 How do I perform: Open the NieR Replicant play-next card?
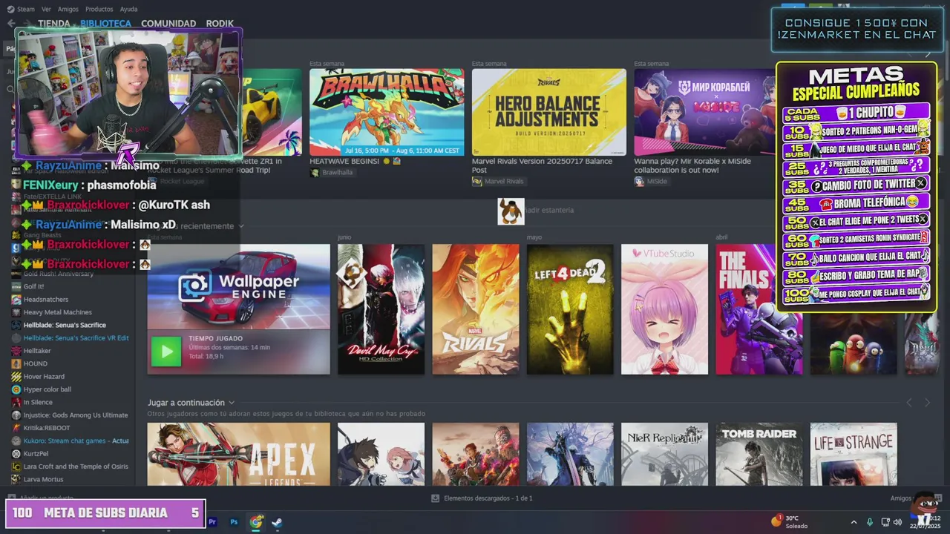tap(665, 454)
